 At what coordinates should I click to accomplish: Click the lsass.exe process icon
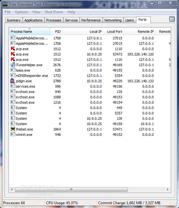tap(13, 70)
